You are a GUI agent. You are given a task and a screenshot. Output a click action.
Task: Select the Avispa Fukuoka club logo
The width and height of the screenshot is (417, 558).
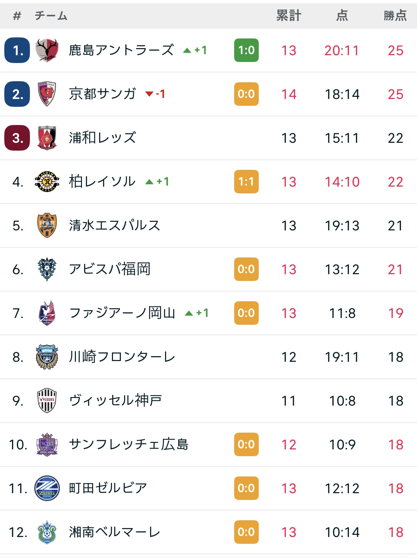click(x=47, y=269)
